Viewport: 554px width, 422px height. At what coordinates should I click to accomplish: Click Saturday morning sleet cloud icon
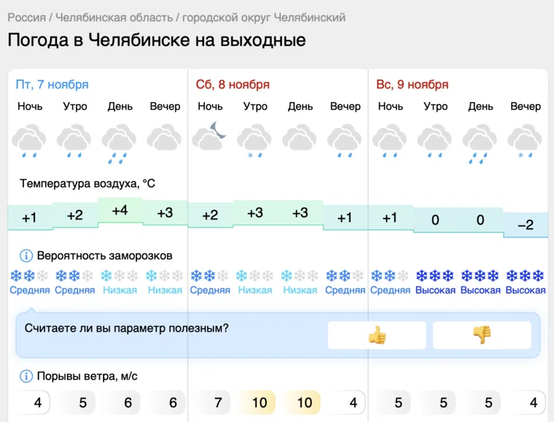tap(255, 141)
